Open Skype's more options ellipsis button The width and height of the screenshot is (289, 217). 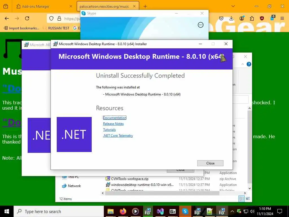tap(201, 25)
